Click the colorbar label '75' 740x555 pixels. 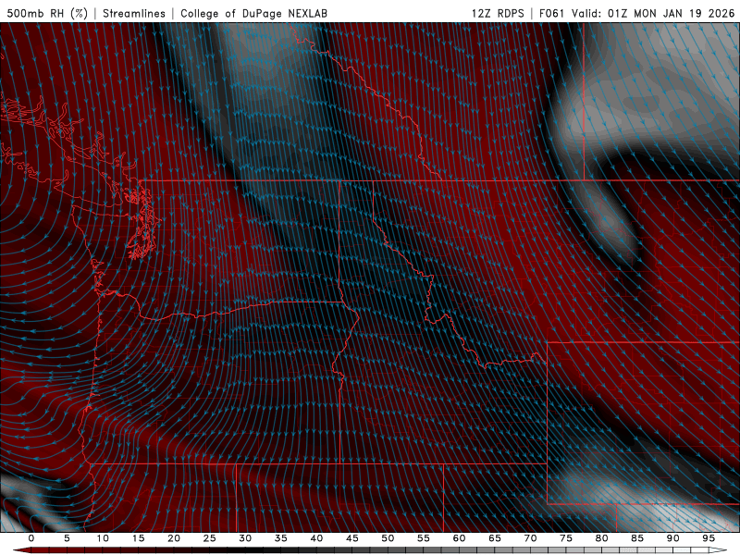(x=566, y=538)
